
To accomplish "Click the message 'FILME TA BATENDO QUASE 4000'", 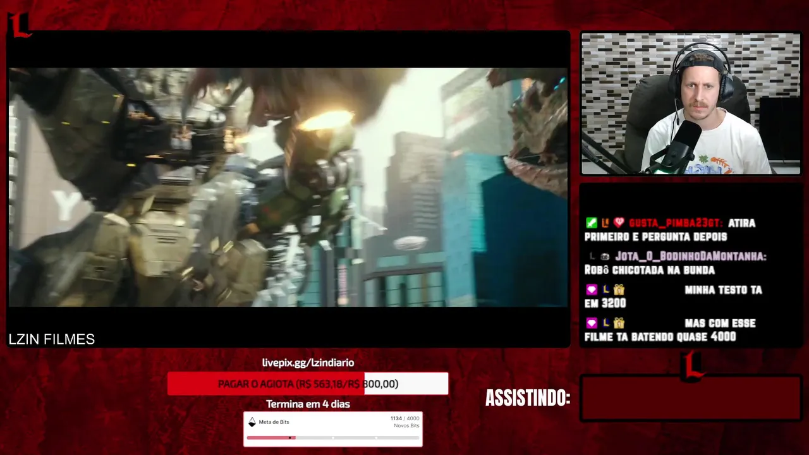I will 660,337.
